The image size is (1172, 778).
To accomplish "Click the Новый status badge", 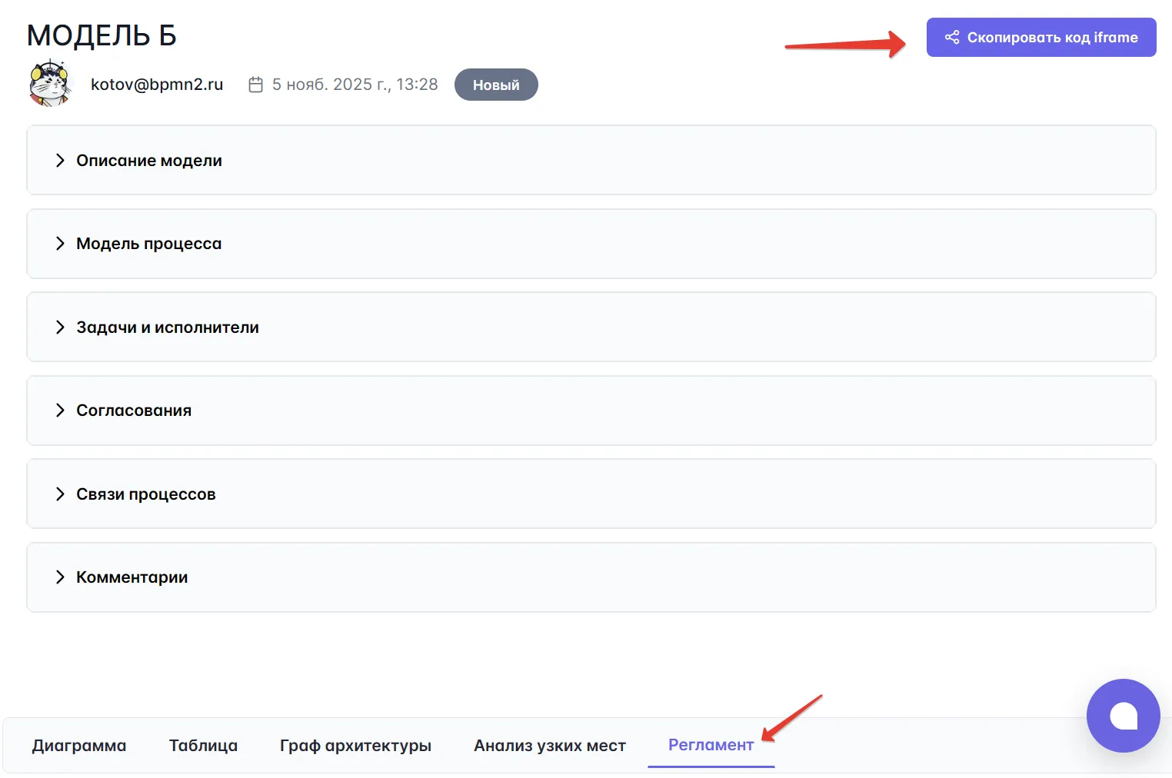I will click(x=496, y=85).
